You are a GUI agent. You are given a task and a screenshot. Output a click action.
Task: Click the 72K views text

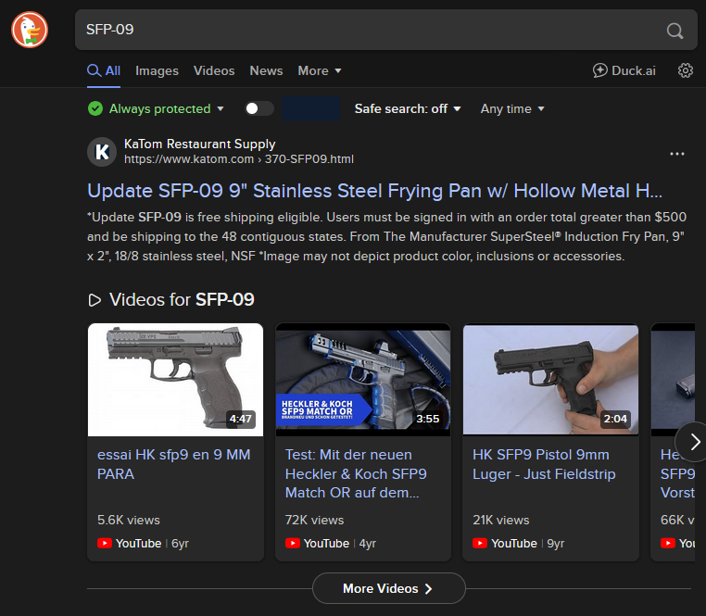click(x=314, y=520)
